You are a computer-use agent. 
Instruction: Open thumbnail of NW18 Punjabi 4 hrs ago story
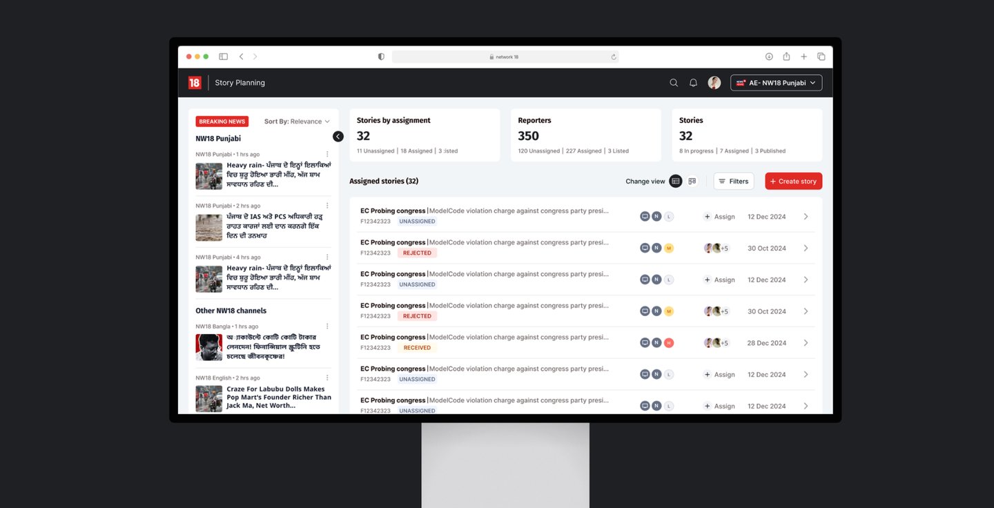(x=208, y=279)
